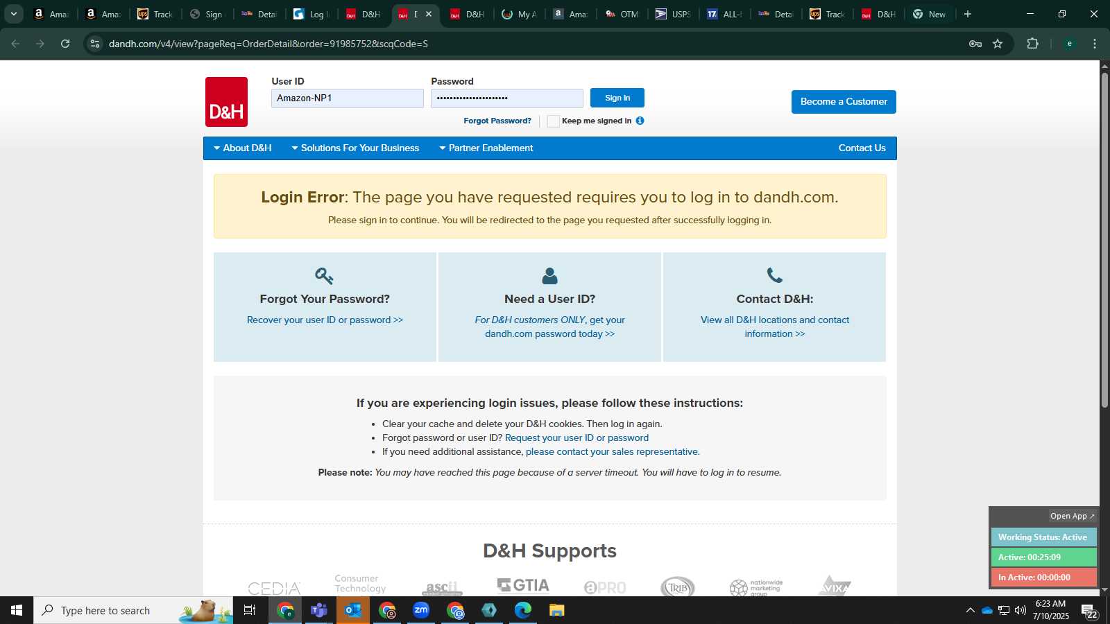Viewport: 1110px width, 624px height.
Task: Open the Forgot Password? link
Action: point(497,121)
